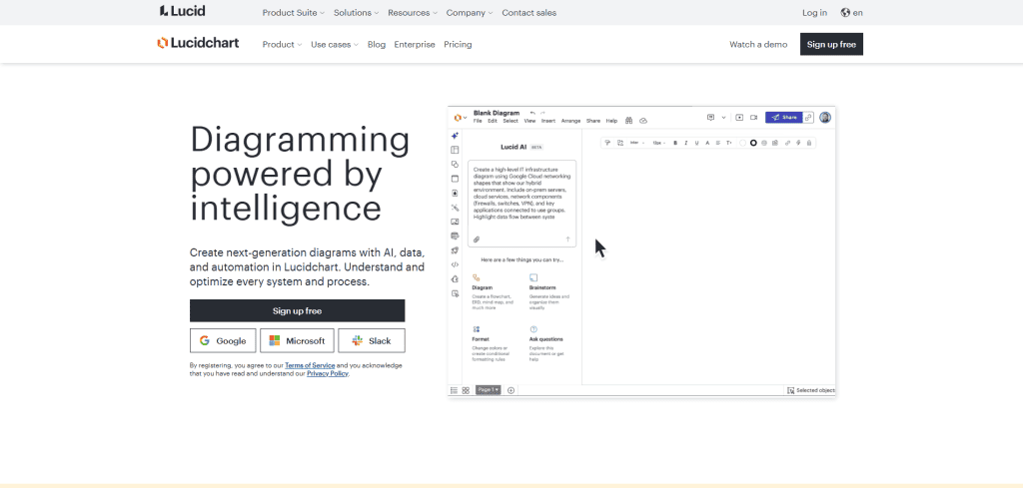The width and height of the screenshot is (1023, 488).
Task: Open the Use cases dropdown
Action: click(x=334, y=44)
